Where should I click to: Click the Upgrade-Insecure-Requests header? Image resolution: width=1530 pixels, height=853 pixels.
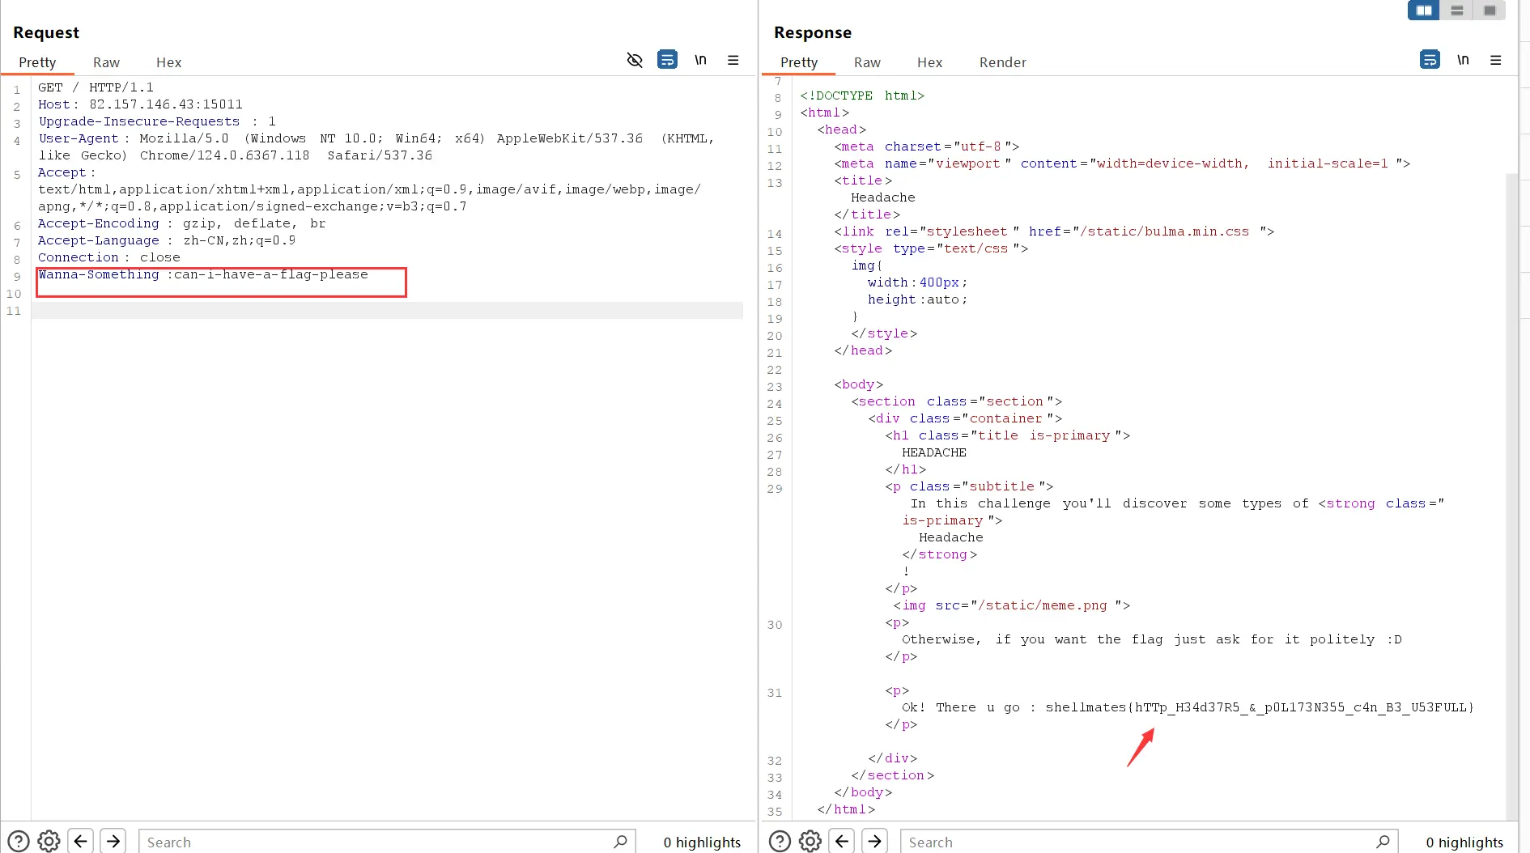pyautogui.click(x=157, y=121)
